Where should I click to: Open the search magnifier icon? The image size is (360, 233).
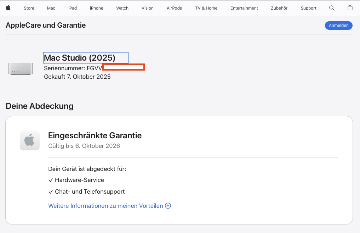[332, 8]
